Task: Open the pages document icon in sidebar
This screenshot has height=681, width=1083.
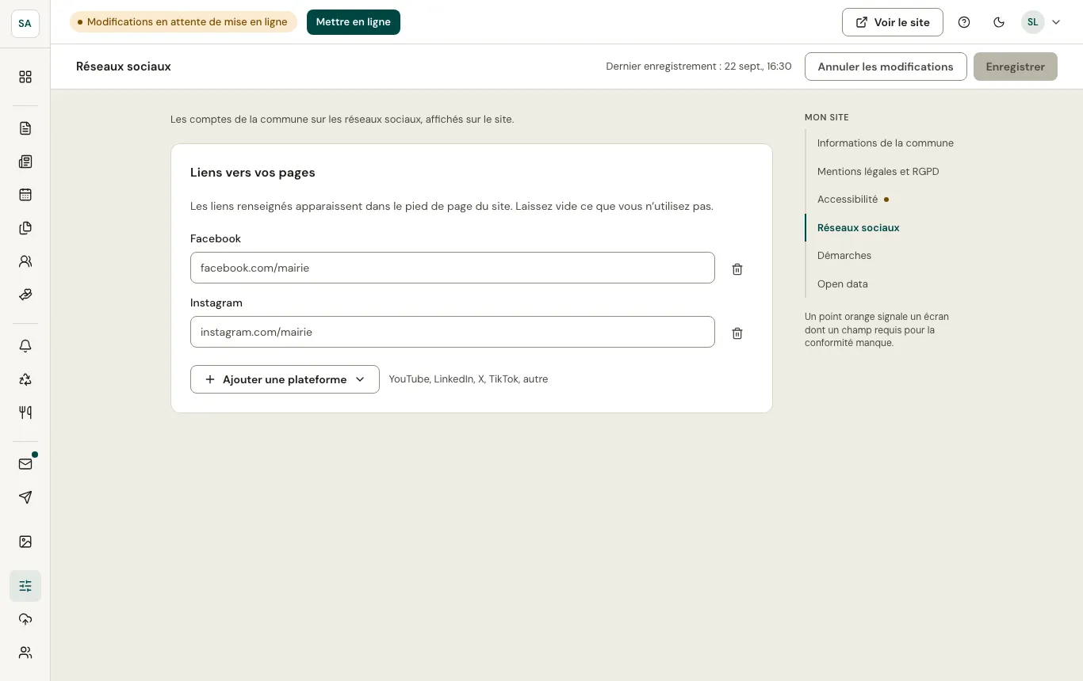Action: click(25, 128)
